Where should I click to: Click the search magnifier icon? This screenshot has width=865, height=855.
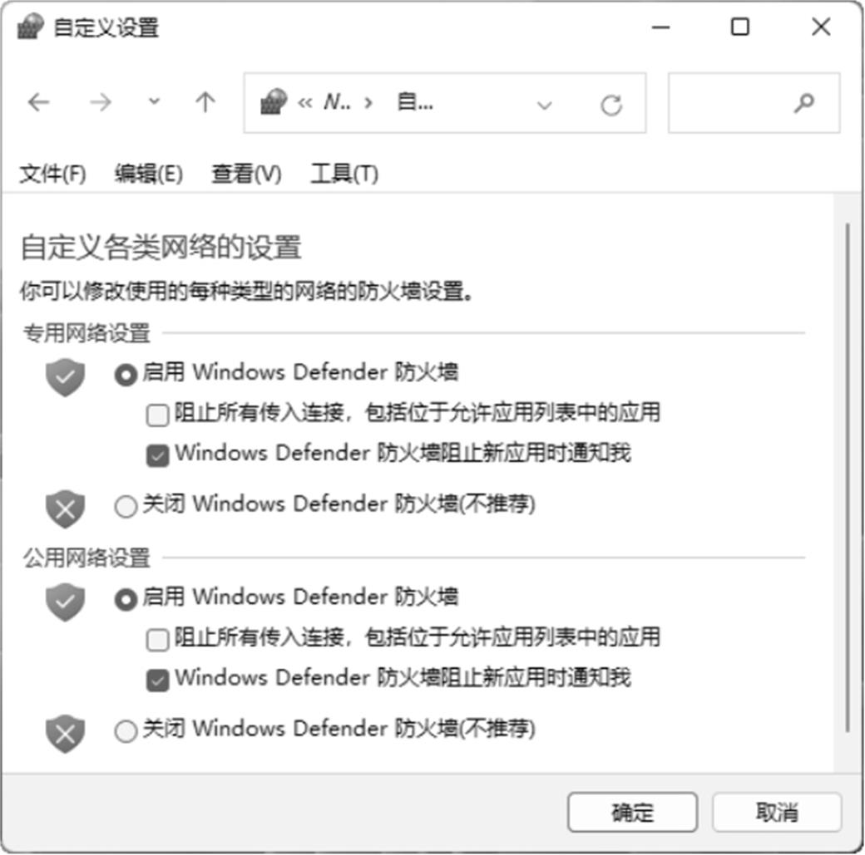click(803, 102)
